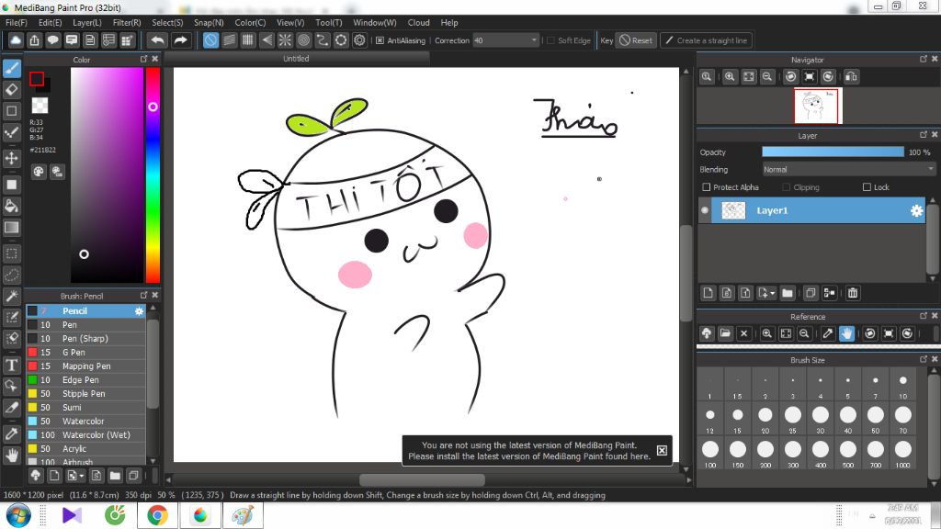Enable the Soft Edge checkbox

551,40
